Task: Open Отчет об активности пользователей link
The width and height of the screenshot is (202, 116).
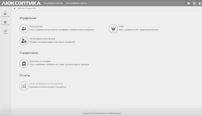Action: [x=46, y=84]
